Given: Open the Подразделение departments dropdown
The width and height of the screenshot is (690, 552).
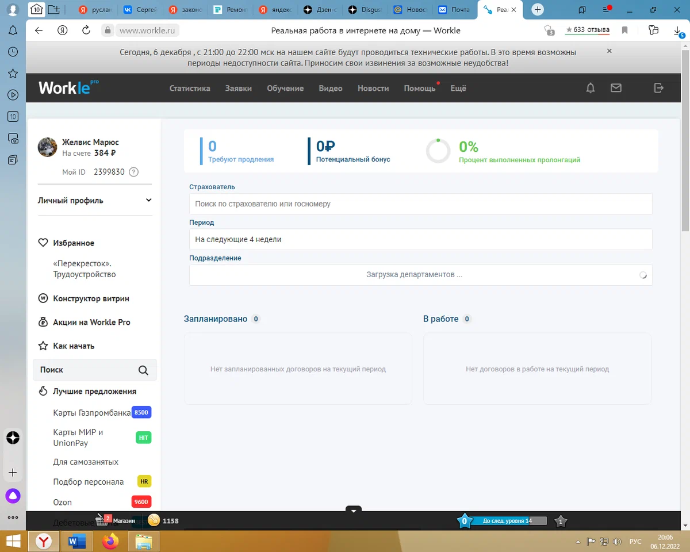Looking at the screenshot, I should (x=421, y=275).
